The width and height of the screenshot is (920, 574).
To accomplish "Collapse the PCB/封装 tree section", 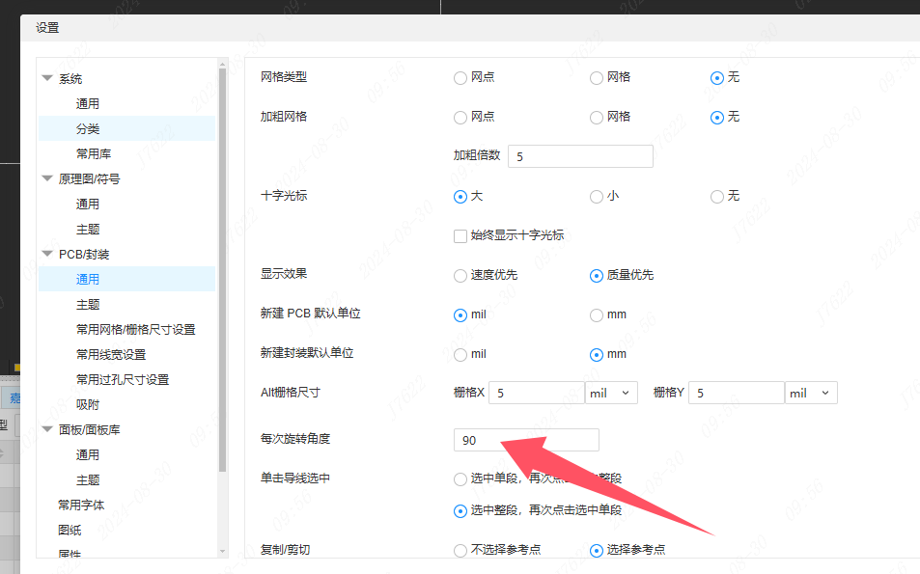I will tap(47, 255).
